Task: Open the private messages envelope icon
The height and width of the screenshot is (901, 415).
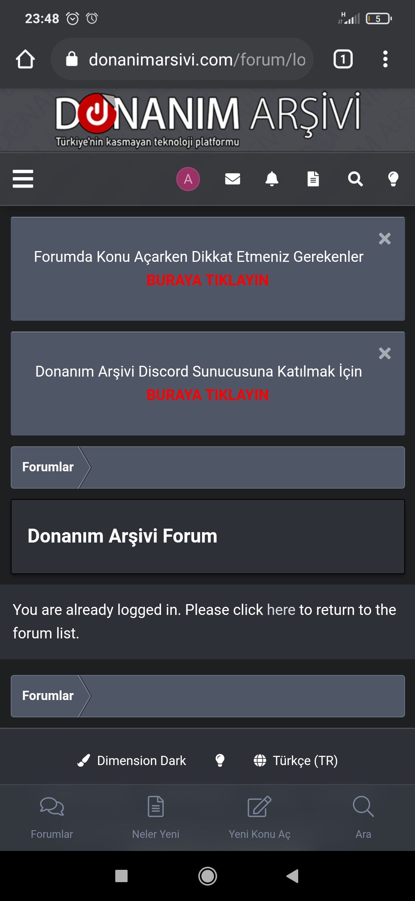Action: (232, 179)
